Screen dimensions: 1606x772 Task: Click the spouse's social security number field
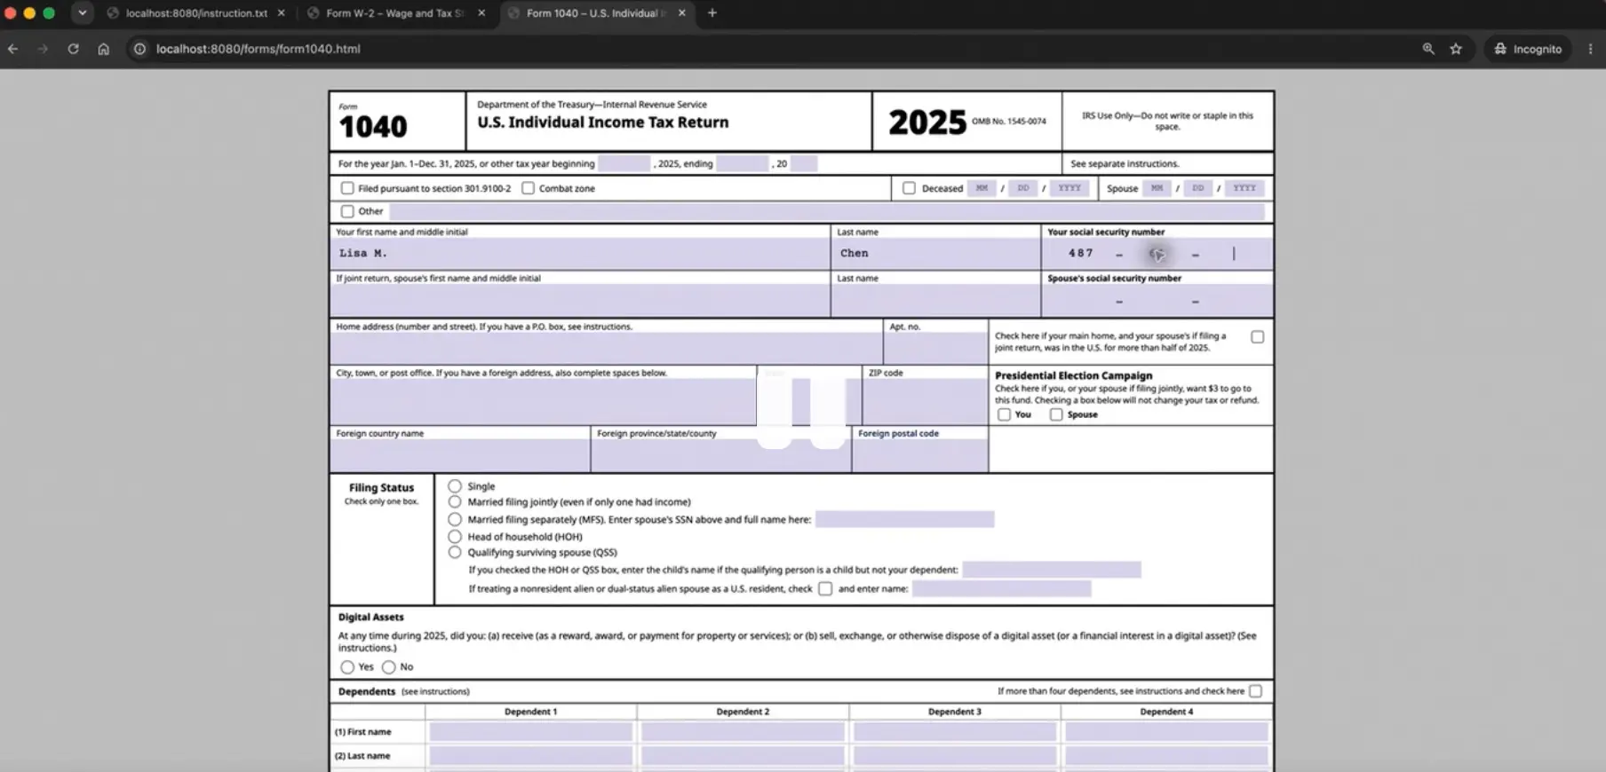(x=1157, y=301)
